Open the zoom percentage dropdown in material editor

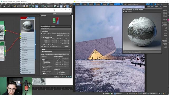(56, 77)
